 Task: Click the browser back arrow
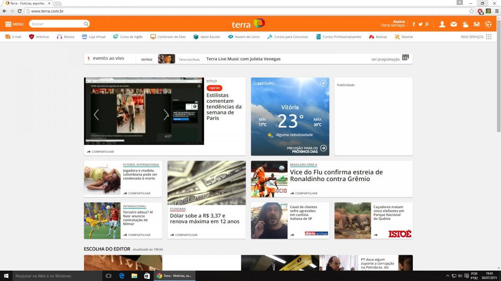pyautogui.click(x=5, y=11)
